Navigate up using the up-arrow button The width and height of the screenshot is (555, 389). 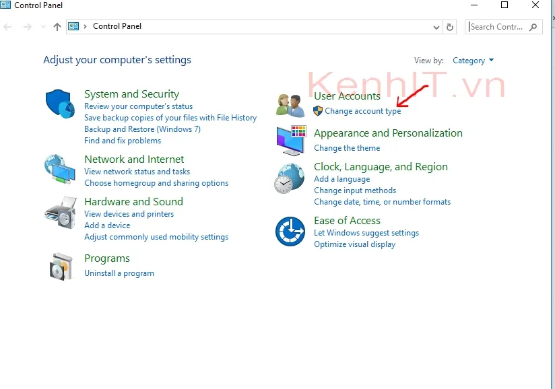click(57, 26)
